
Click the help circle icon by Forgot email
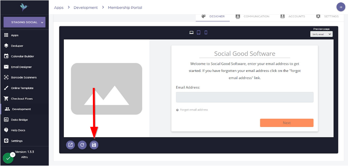(x=177, y=110)
